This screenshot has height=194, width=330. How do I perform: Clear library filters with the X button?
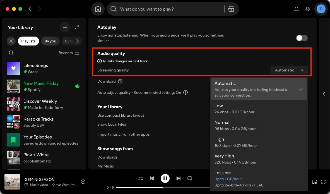tap(11, 41)
